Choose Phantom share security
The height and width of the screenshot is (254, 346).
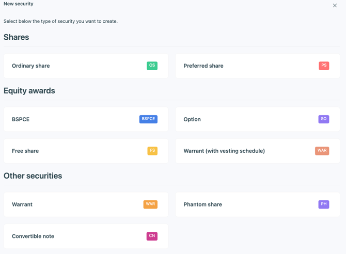202,204
